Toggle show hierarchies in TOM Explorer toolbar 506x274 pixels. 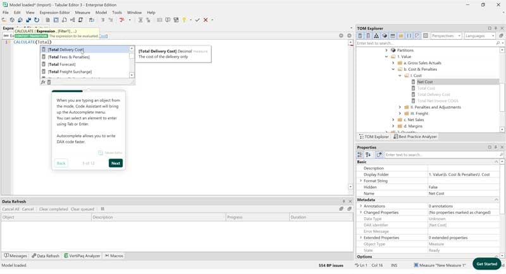coord(376,36)
